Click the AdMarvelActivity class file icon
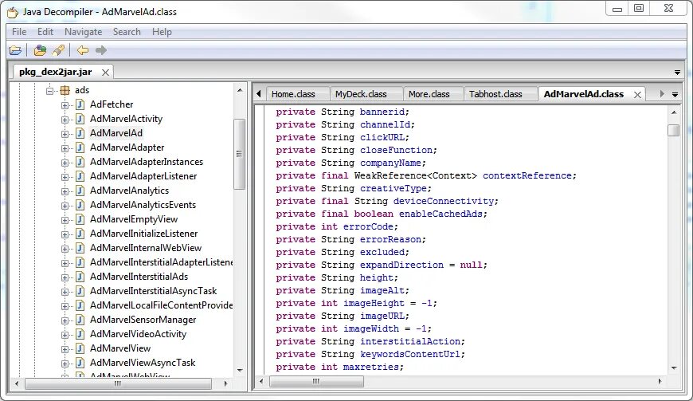The height and width of the screenshot is (401, 693). [x=80, y=119]
